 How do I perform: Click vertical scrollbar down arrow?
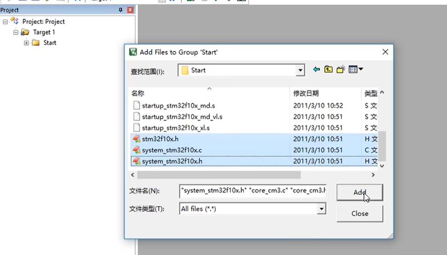point(382,166)
